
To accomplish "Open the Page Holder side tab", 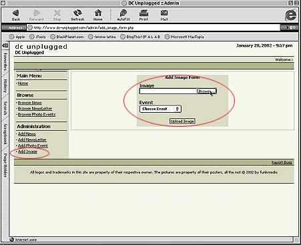I will click(x=5, y=166).
